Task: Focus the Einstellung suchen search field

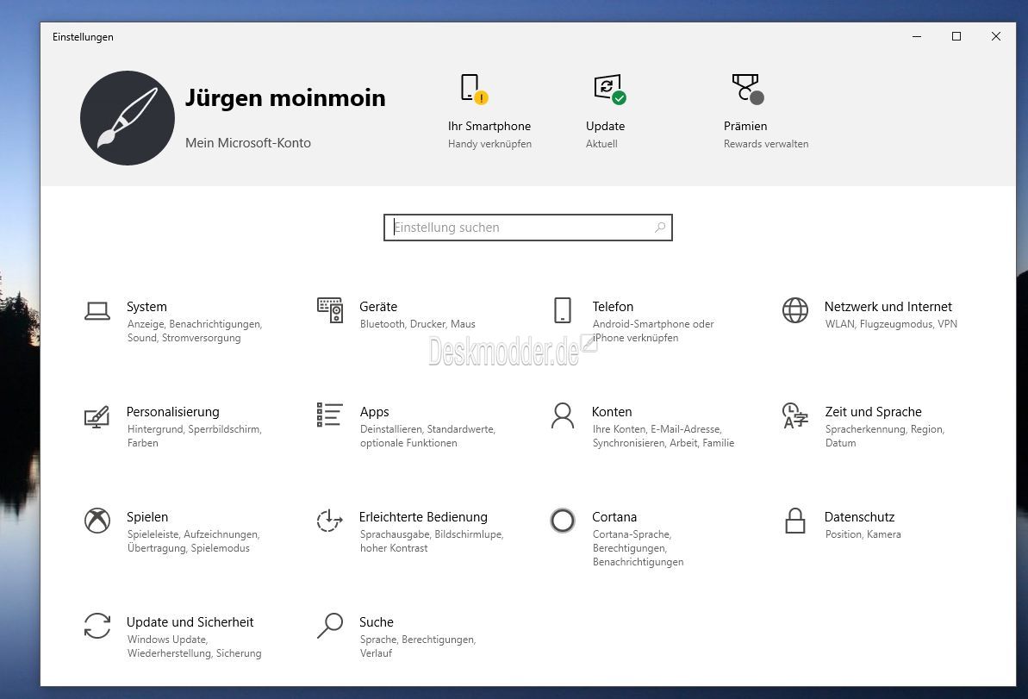Action: (x=527, y=228)
